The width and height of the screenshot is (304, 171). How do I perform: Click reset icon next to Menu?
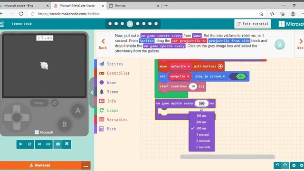(x=55, y=103)
